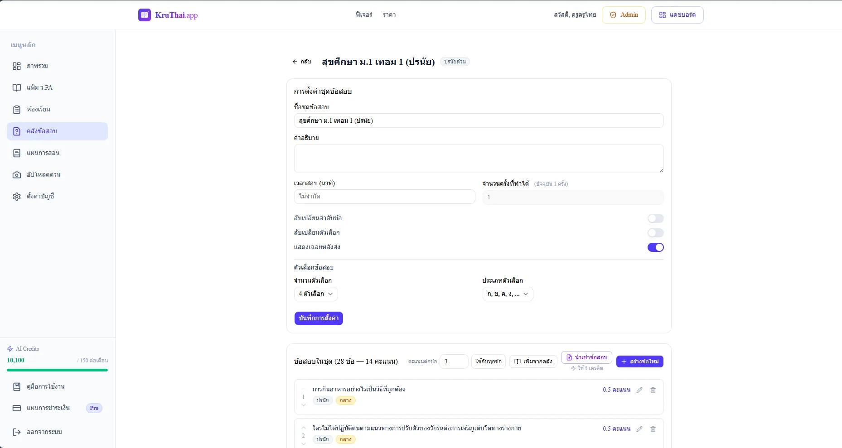This screenshot has width=842, height=448.
Task: Click the ชื่อชุดข้อสอบ input field
Action: (x=479, y=120)
